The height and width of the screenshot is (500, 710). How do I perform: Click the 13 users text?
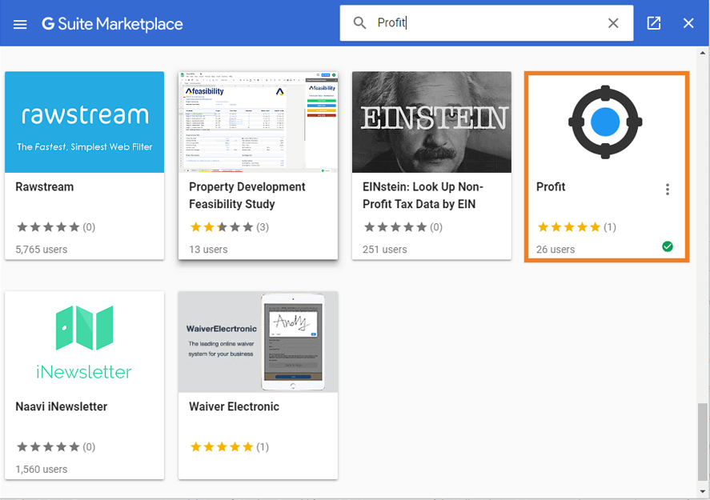click(x=208, y=250)
